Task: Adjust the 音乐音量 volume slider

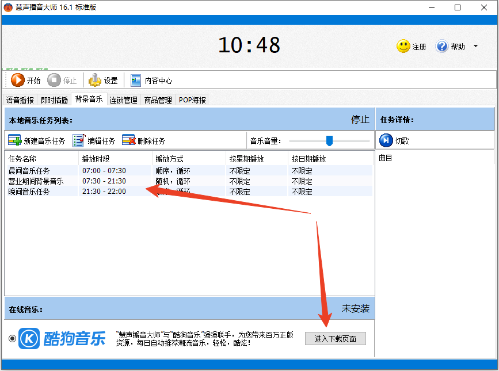Action: tap(329, 140)
